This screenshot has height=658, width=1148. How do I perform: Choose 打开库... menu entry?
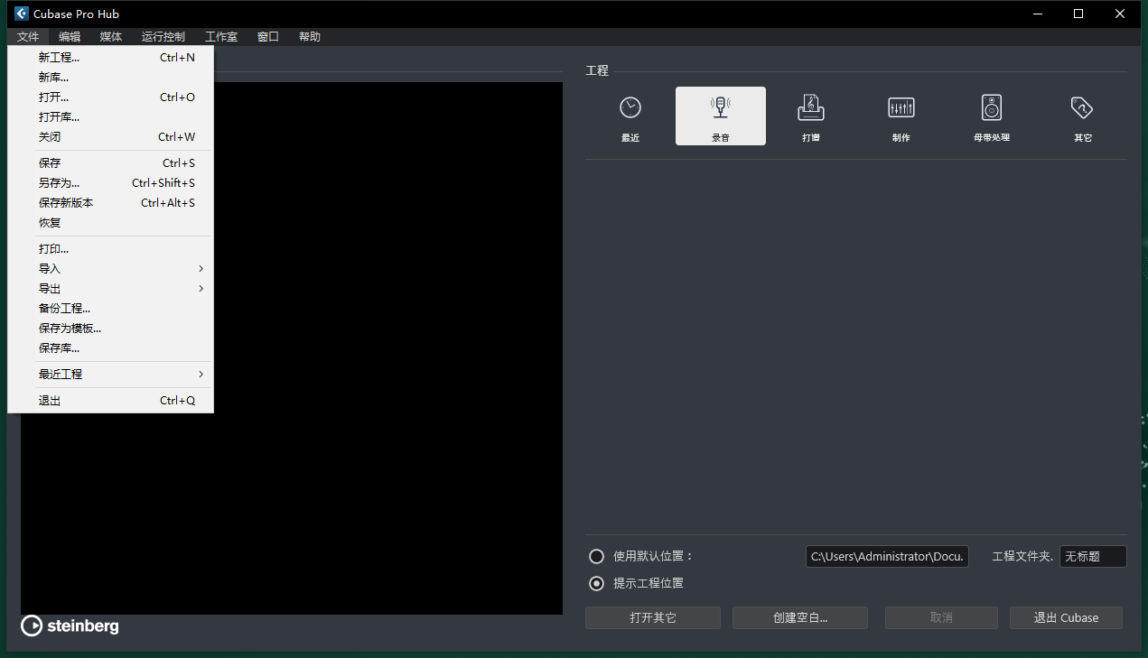[x=110, y=117]
